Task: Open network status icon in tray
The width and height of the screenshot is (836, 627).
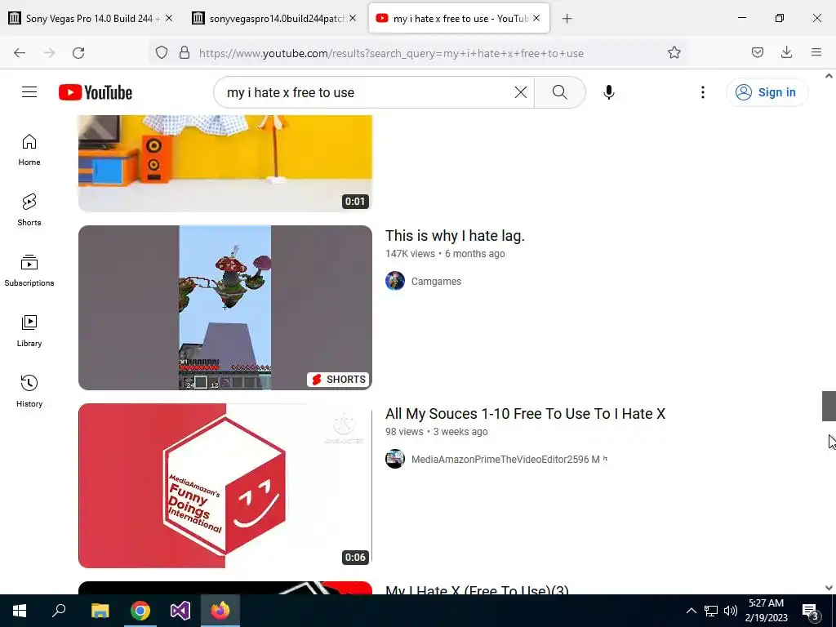Action: pos(711,611)
